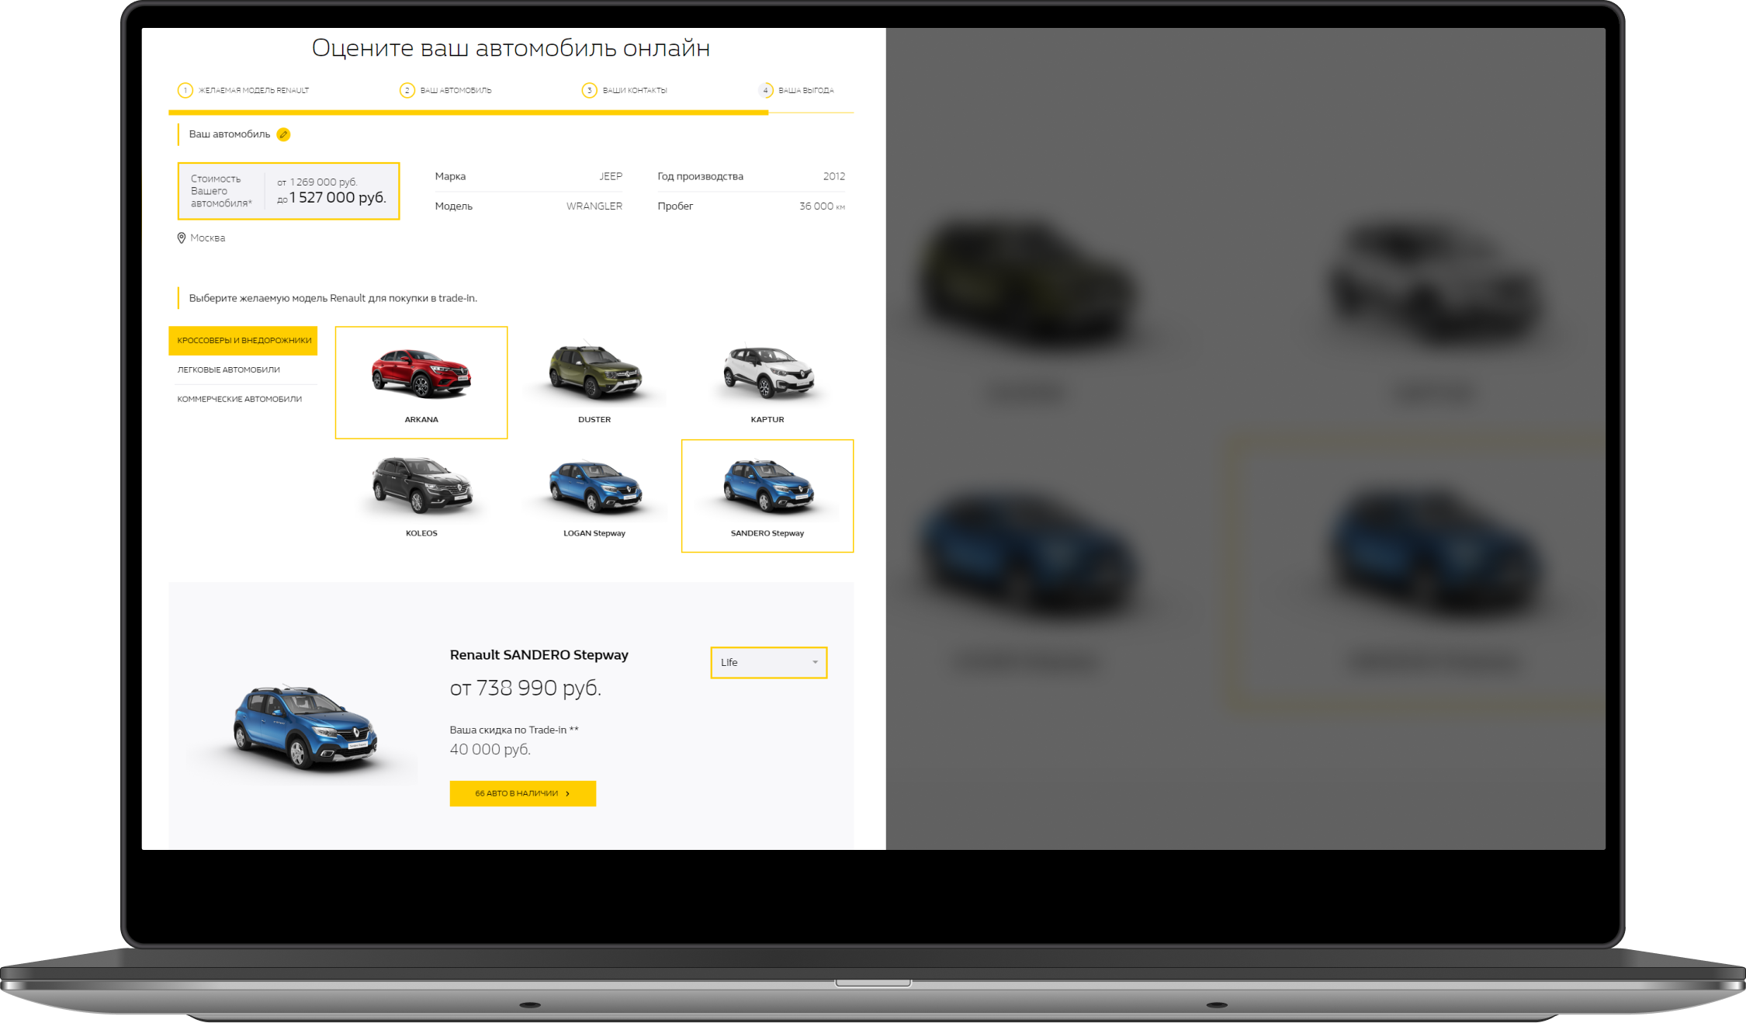Go to Ваши контакты step label
1746x1023 pixels.
[x=635, y=90]
